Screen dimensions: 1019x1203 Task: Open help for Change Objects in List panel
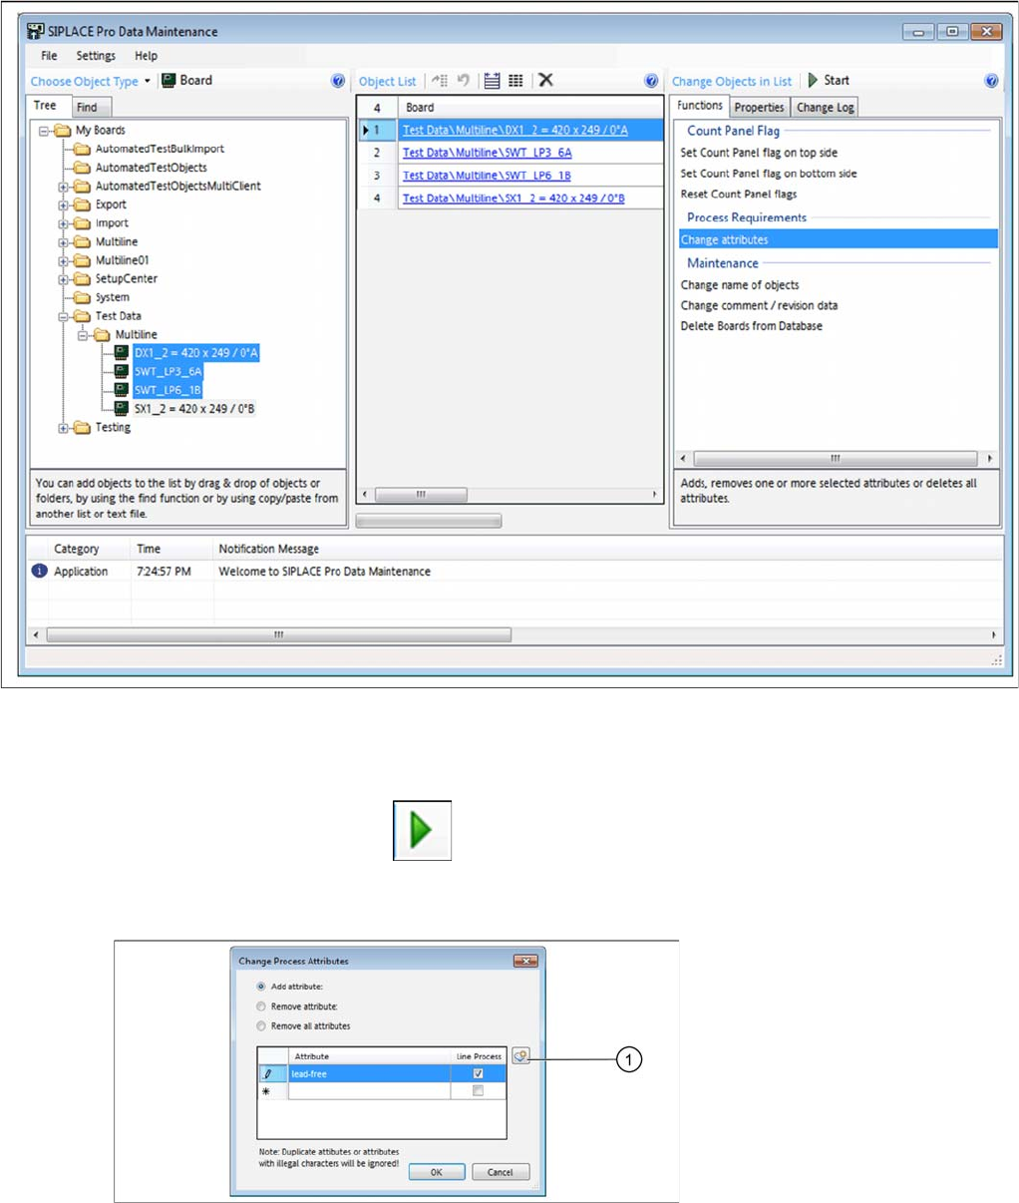(x=991, y=81)
